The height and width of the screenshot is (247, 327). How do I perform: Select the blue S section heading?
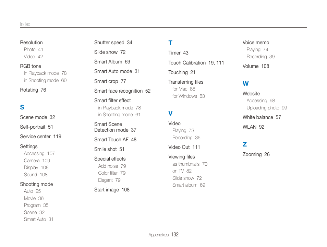[22, 107]
